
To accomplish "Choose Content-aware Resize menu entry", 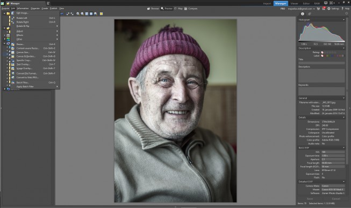I will pyautogui.click(x=35, y=48).
